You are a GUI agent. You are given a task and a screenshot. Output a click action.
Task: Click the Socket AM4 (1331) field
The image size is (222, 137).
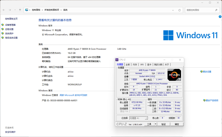(x=147, y=77)
